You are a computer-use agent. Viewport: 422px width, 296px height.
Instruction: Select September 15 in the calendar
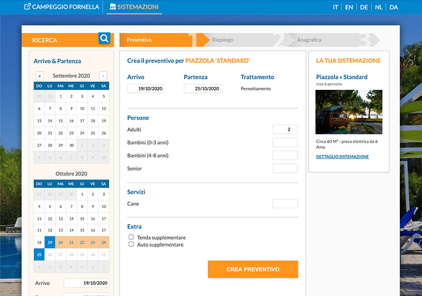[x=61, y=121]
